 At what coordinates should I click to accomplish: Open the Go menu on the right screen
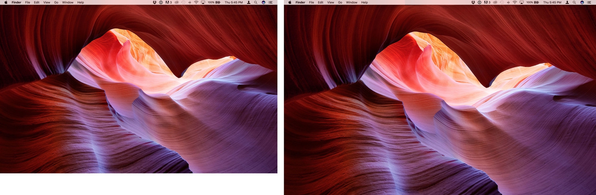[340, 2]
